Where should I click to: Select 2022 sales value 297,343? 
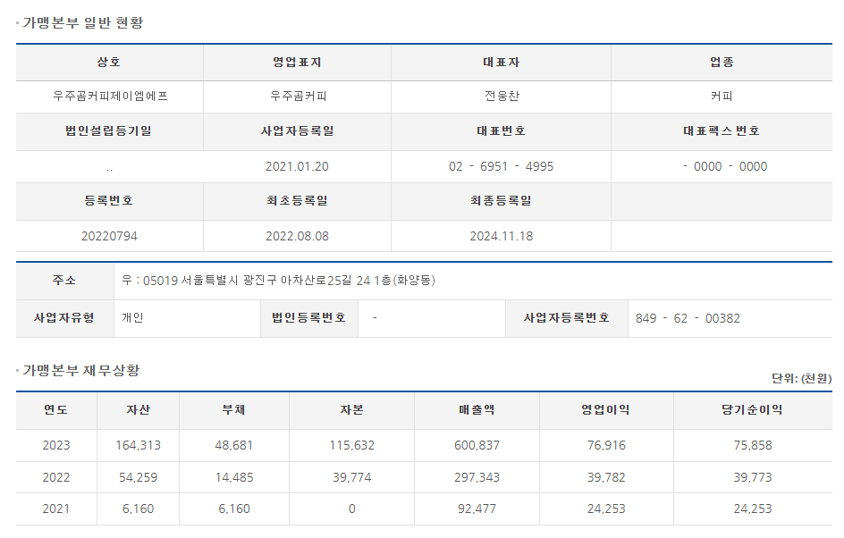point(477,478)
